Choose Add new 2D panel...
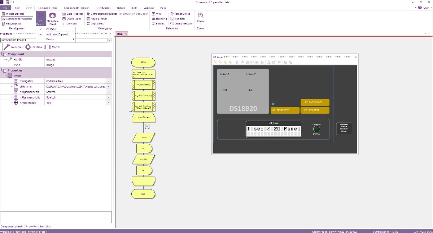This screenshot has width=433, height=233. coord(56,34)
